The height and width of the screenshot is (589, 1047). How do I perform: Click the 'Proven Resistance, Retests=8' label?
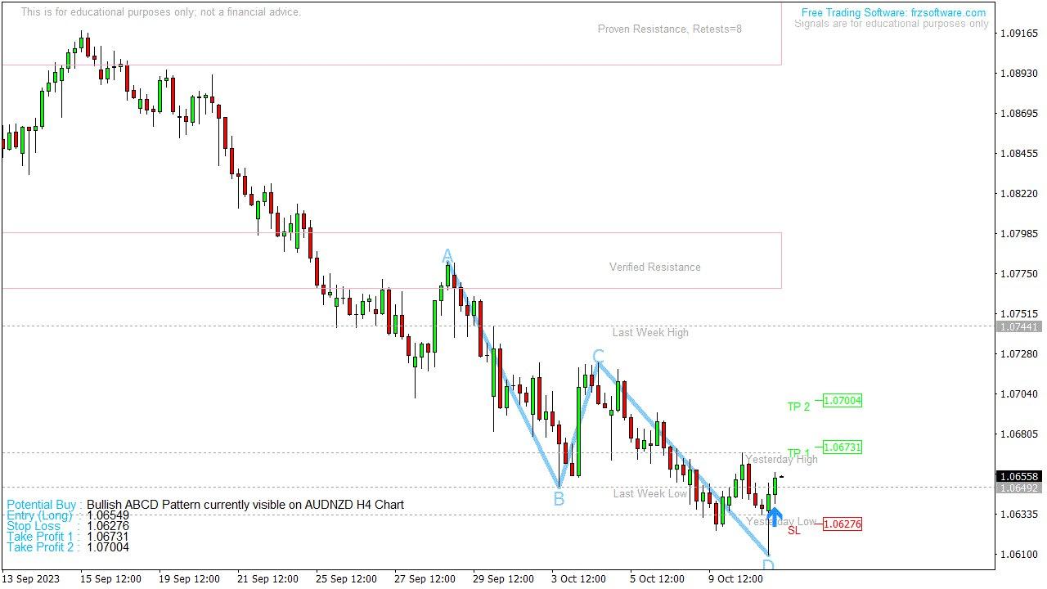[670, 29]
